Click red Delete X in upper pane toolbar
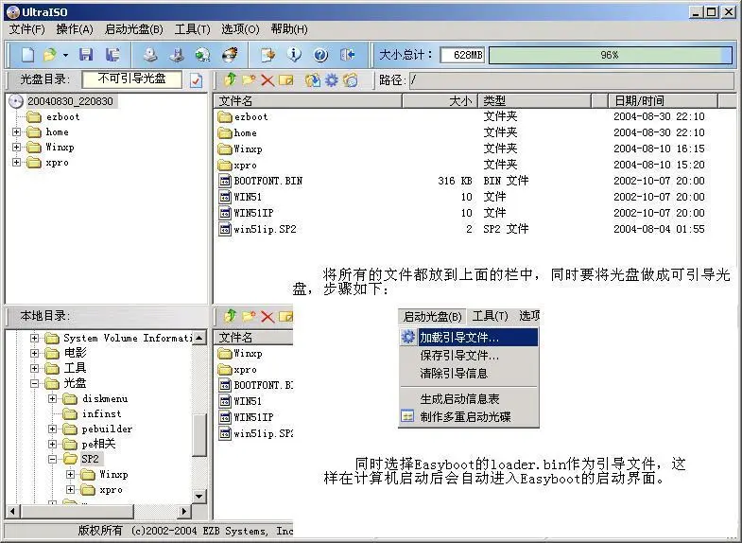Viewport: 742px width, 543px height. coord(267,80)
